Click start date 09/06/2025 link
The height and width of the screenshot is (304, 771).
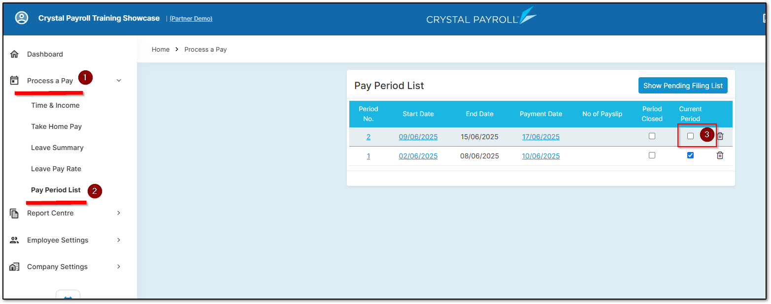(x=418, y=137)
